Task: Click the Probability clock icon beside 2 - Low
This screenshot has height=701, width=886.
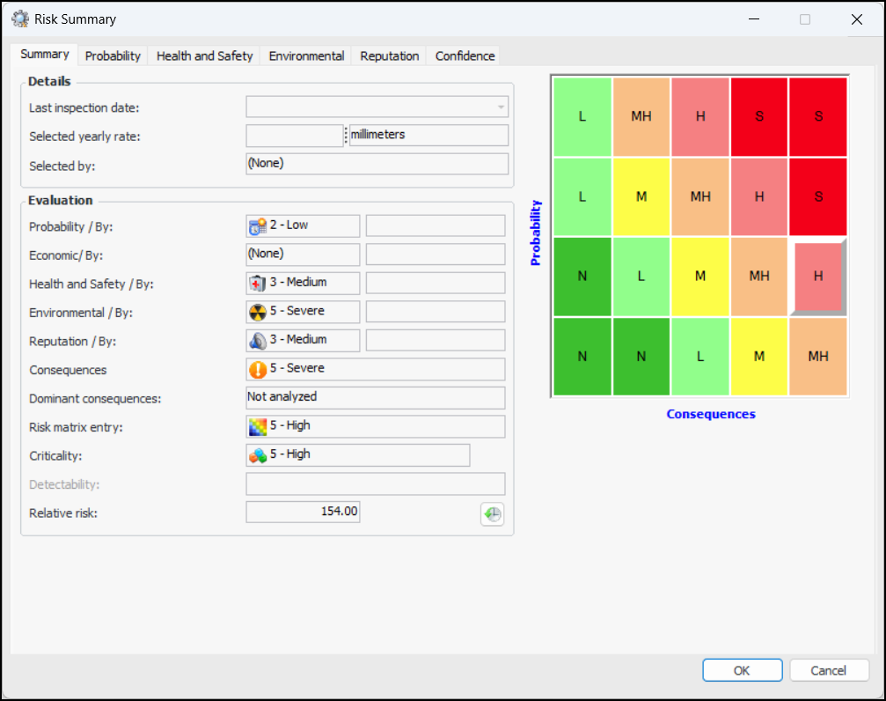Action: pyautogui.click(x=258, y=225)
